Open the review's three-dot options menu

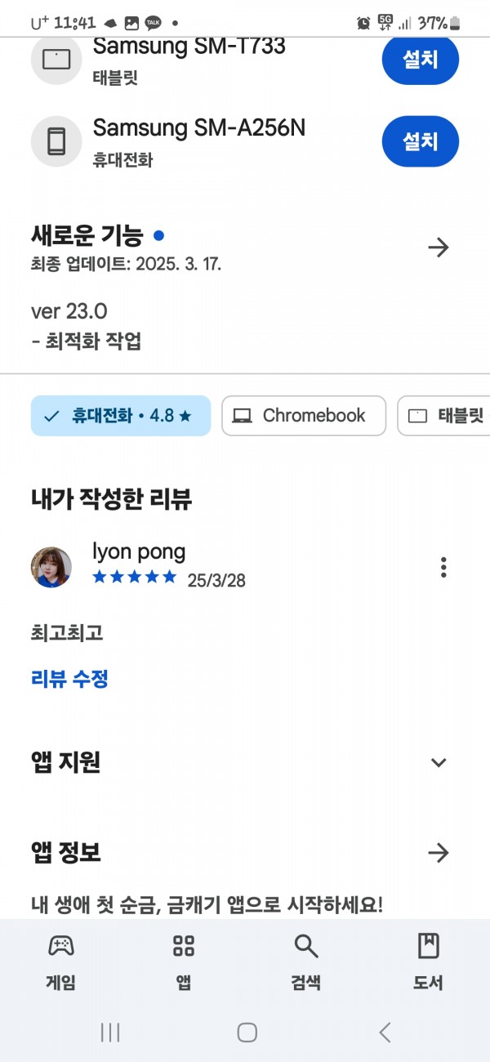tap(443, 567)
